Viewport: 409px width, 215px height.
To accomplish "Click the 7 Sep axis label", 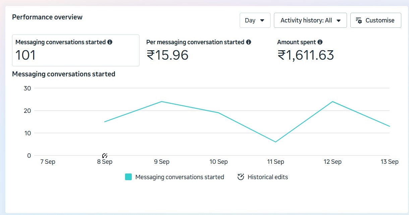I will pyautogui.click(x=48, y=162).
